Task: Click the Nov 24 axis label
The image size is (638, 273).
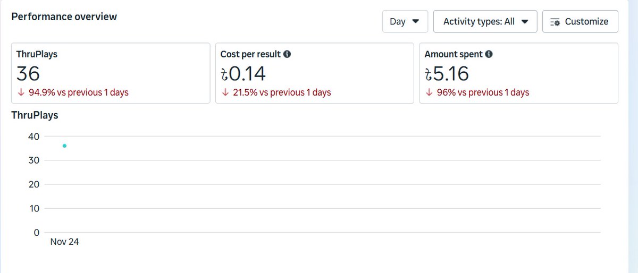Action: [64, 242]
